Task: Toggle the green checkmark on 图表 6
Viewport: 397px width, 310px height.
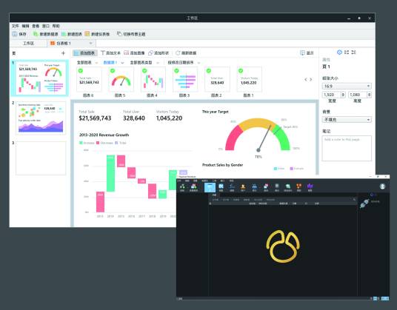Action: click(x=80, y=71)
